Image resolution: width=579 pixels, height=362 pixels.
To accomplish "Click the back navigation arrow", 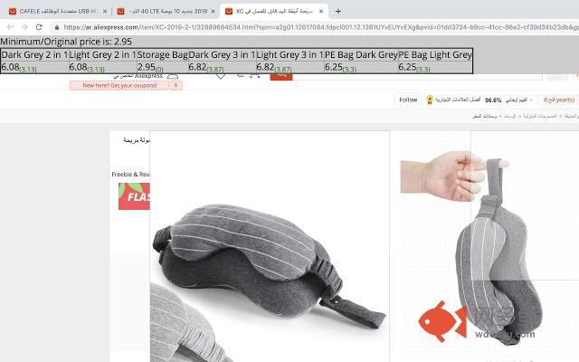I will (x=11, y=27).
